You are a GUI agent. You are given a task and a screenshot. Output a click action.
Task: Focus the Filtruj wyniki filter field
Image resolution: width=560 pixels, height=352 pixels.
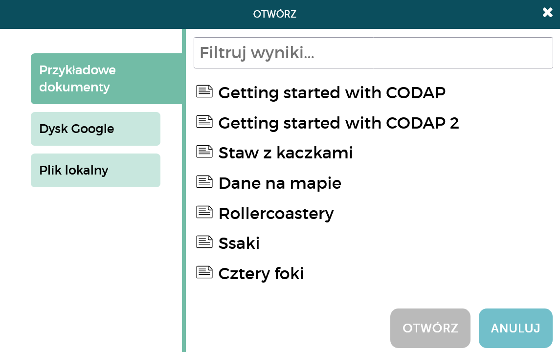point(373,53)
